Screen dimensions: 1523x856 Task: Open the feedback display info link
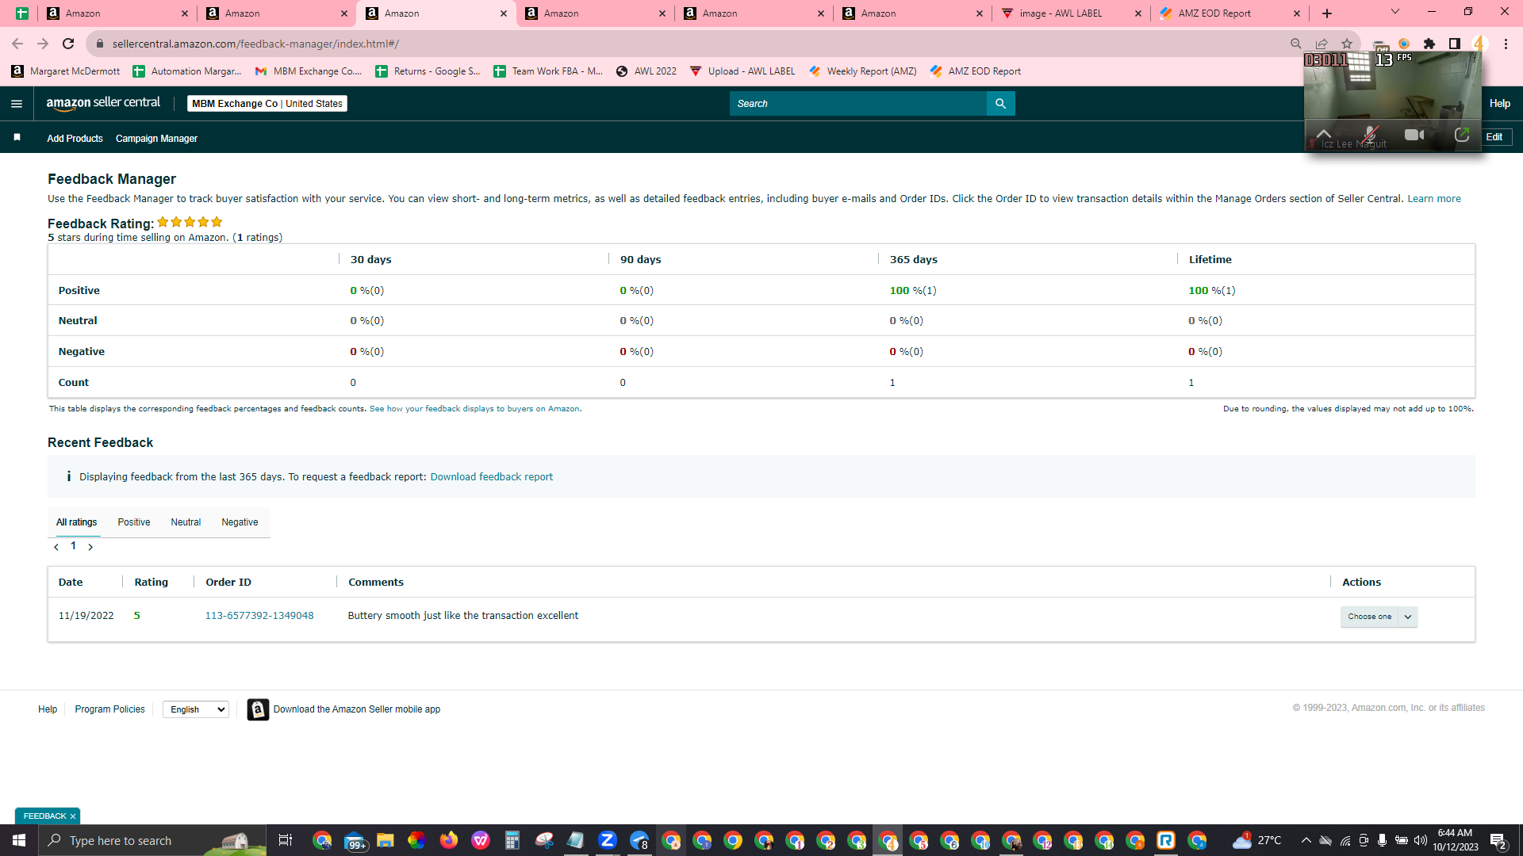[474, 409]
